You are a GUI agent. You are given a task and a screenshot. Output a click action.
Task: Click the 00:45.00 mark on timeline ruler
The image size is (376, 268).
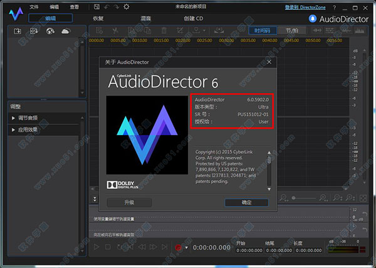(291, 40)
